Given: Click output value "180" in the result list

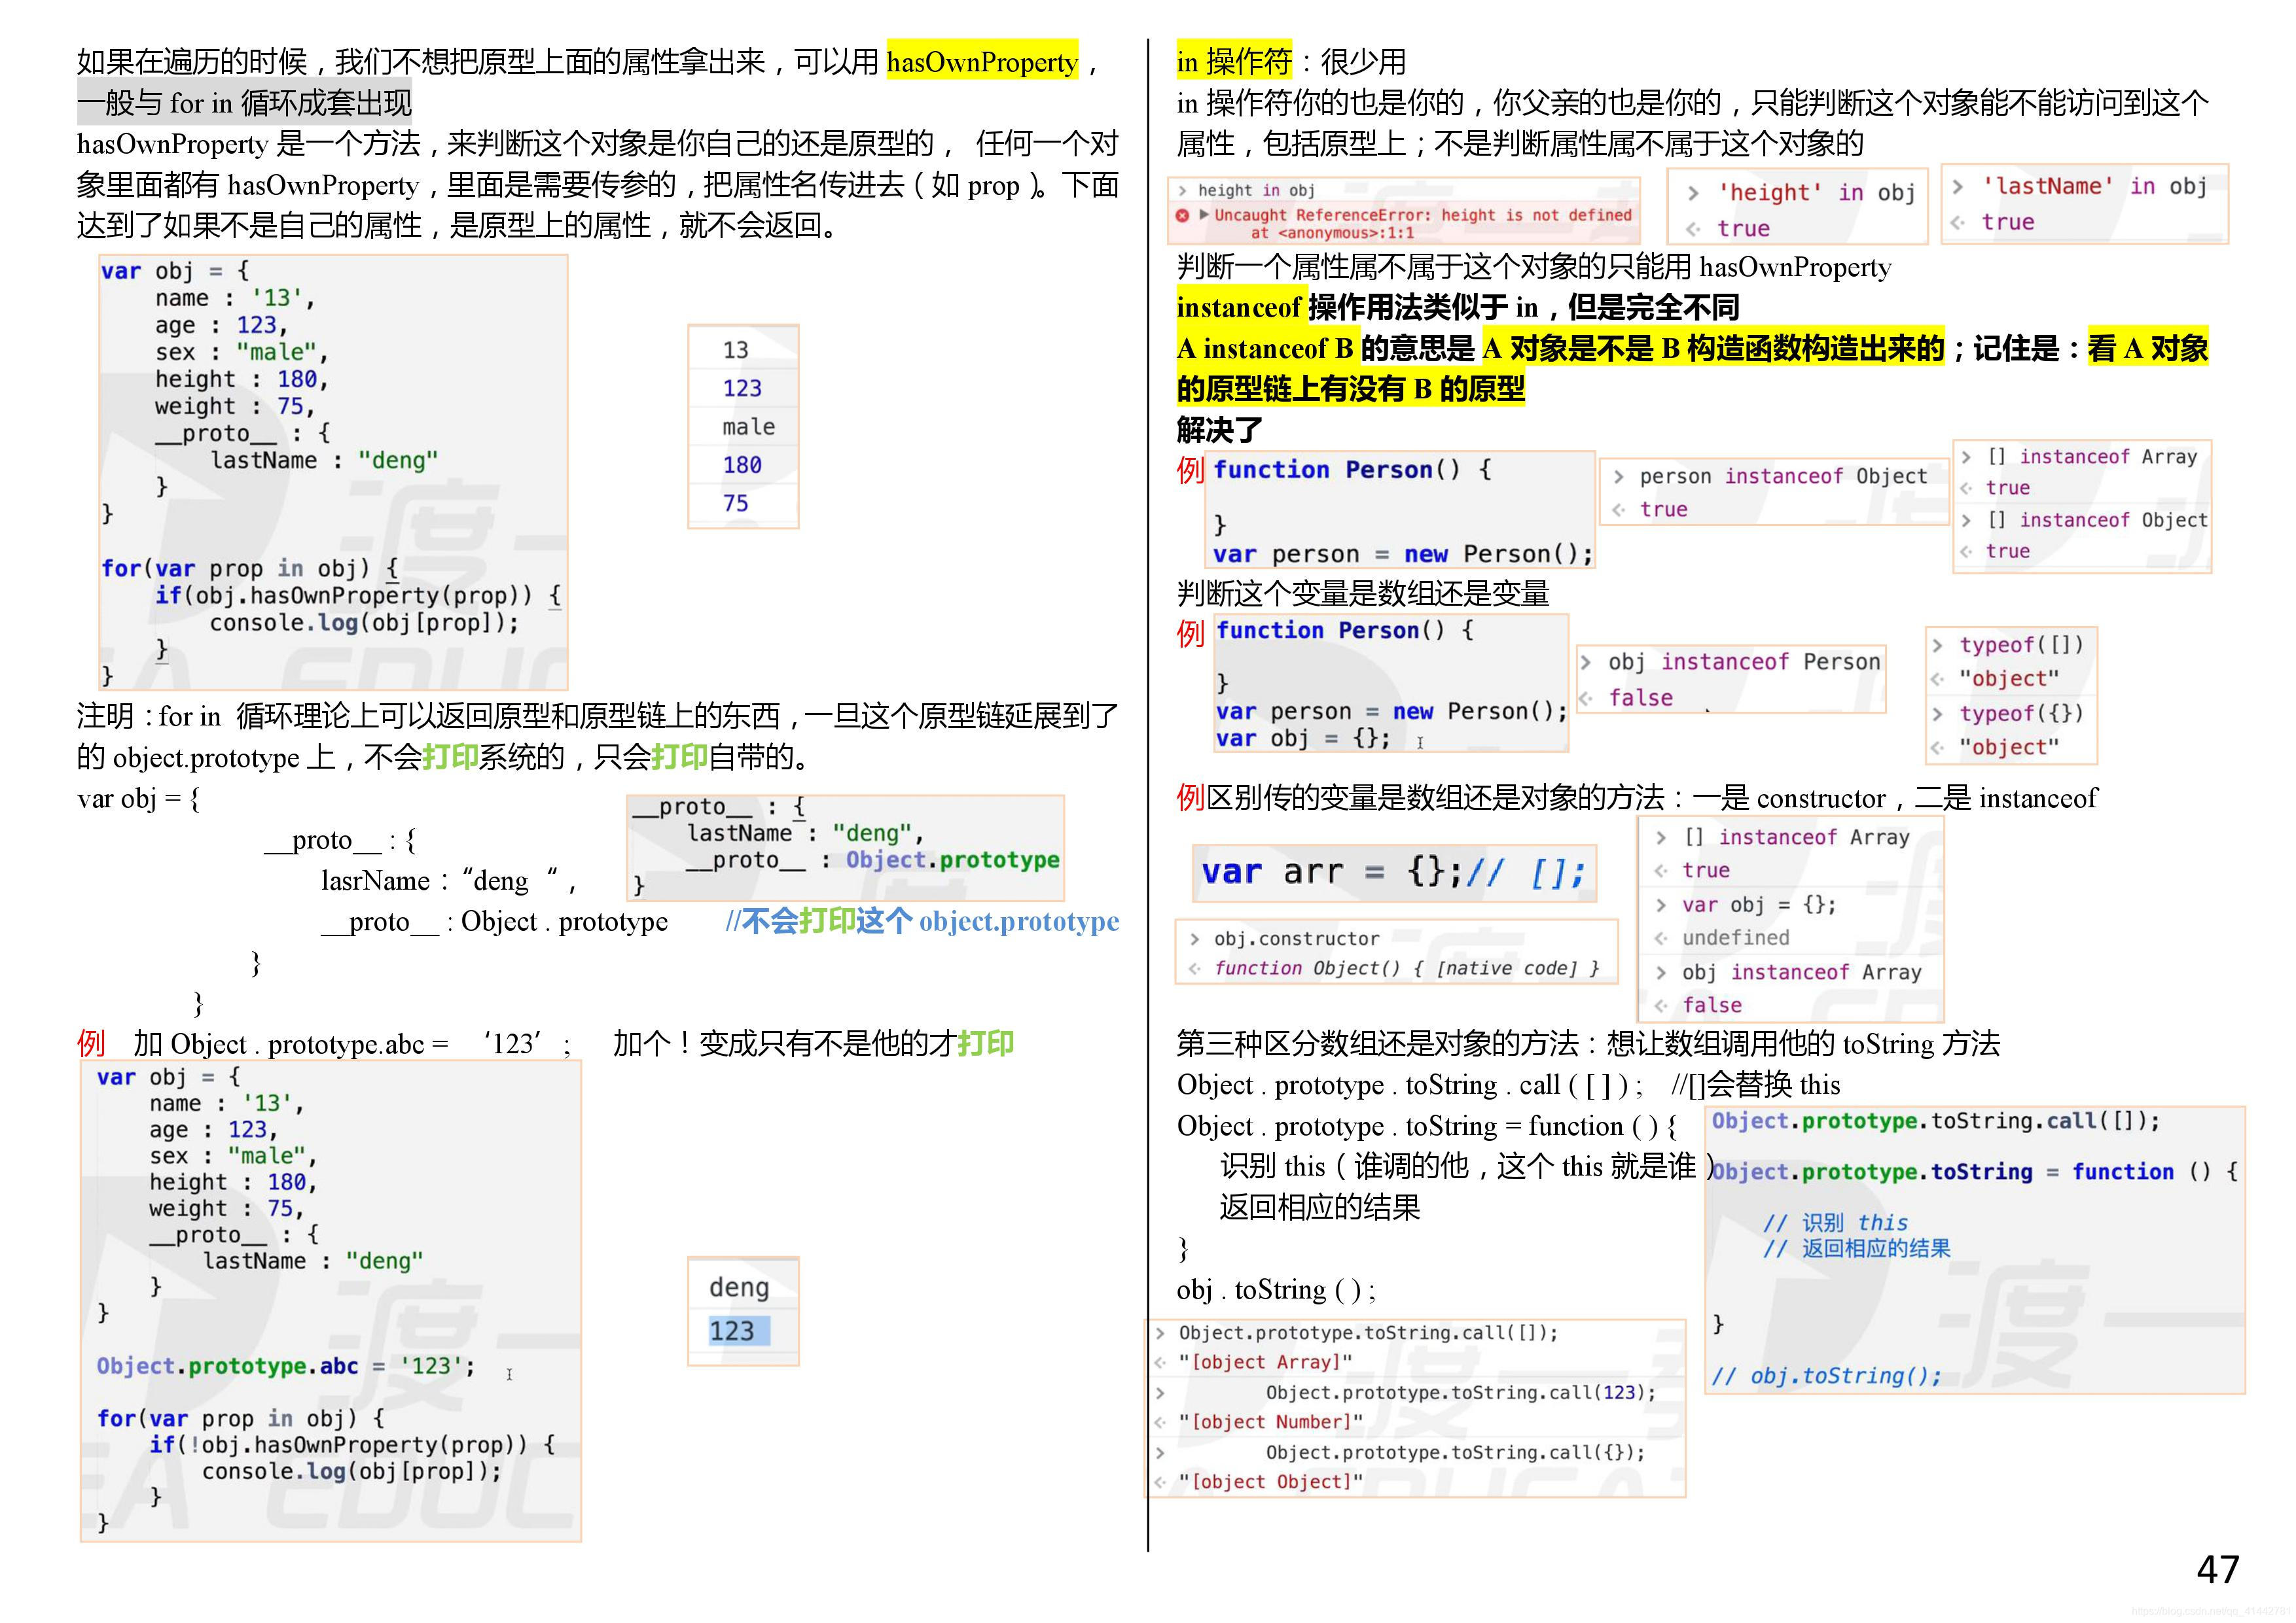Looking at the screenshot, I should (x=742, y=464).
